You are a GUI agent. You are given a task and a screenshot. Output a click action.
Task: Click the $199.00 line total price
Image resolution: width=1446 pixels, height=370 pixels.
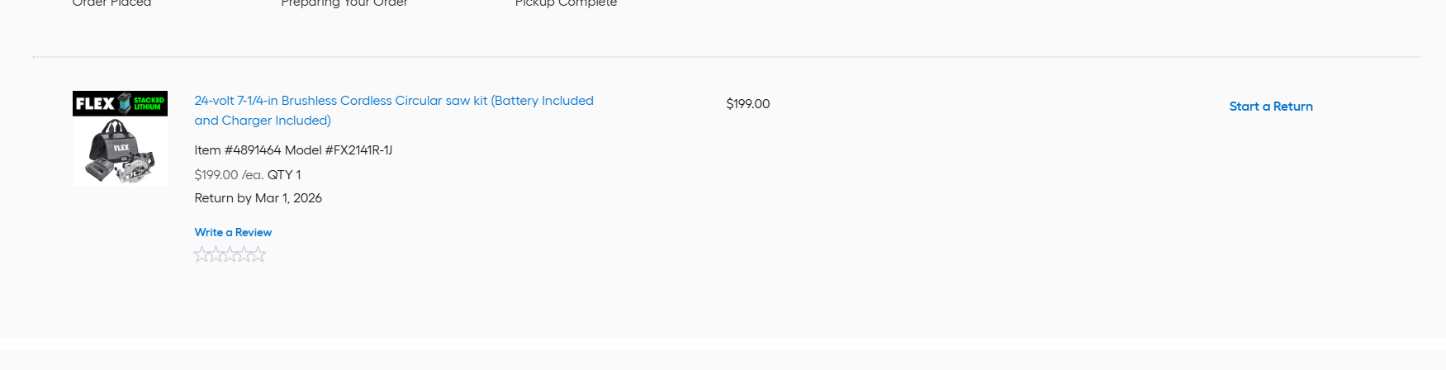[x=747, y=104]
